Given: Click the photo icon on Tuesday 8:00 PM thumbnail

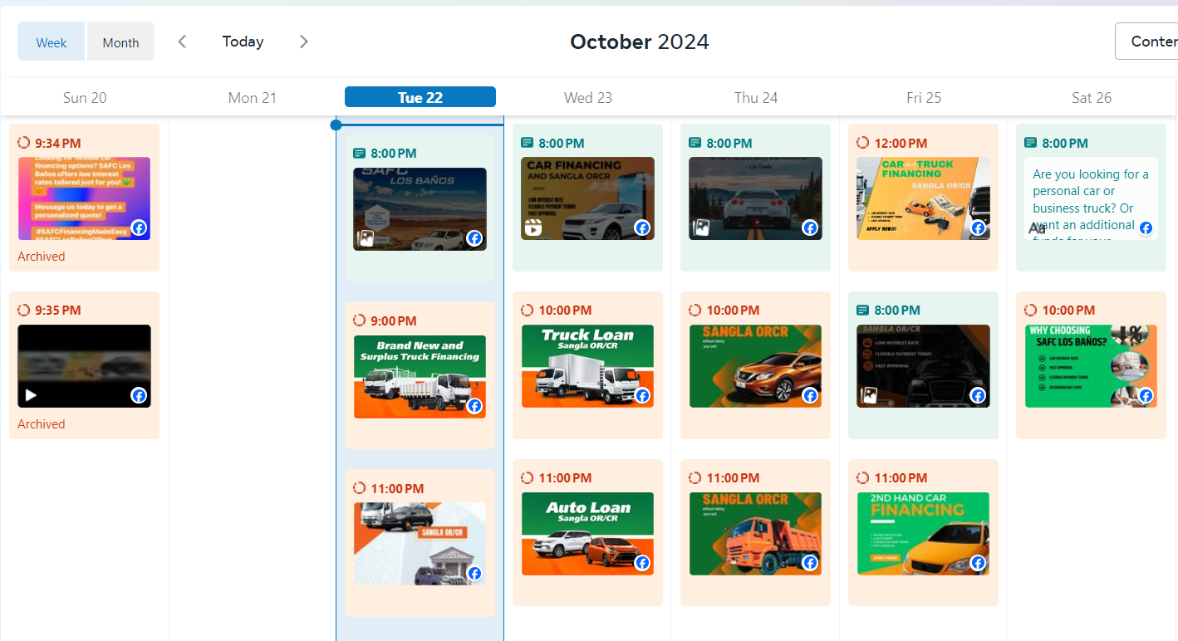Looking at the screenshot, I should coord(365,239).
